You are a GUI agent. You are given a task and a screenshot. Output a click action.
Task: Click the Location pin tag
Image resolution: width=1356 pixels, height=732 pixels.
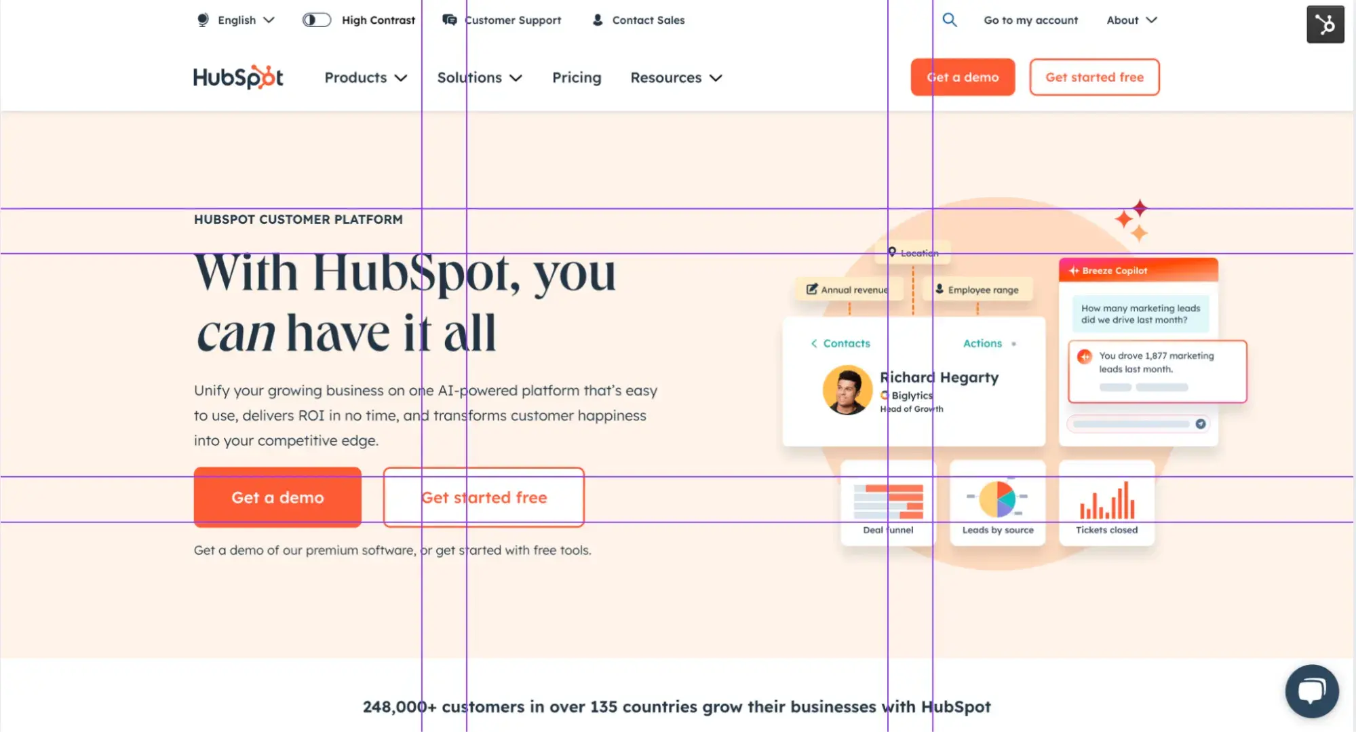coord(912,252)
